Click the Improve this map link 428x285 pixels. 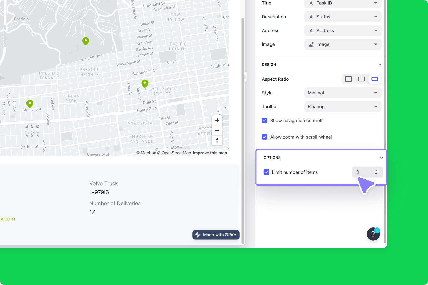coord(210,153)
